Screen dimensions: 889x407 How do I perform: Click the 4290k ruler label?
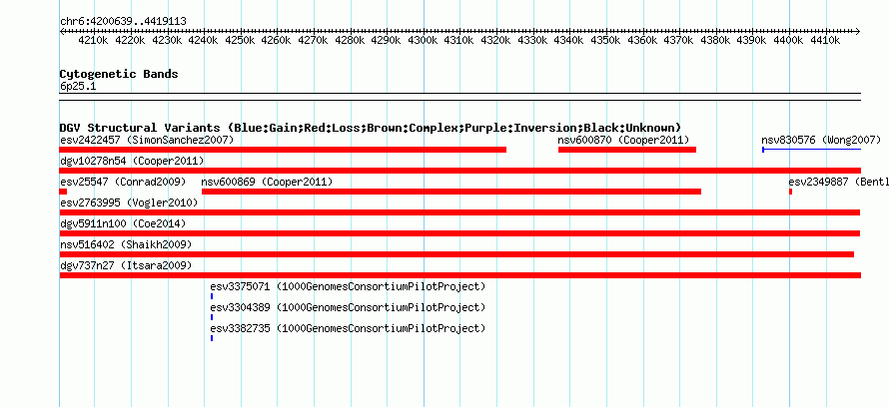click(388, 41)
